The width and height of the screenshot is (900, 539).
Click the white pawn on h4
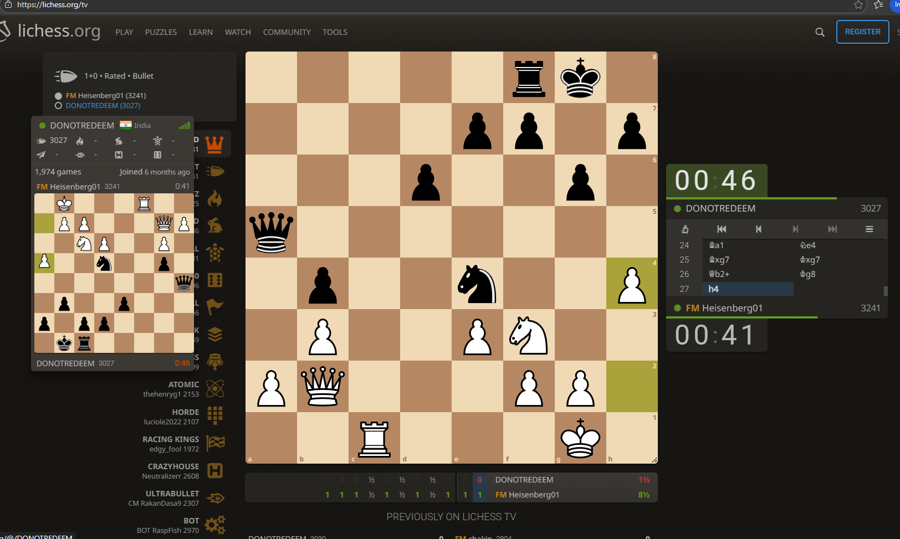click(632, 284)
